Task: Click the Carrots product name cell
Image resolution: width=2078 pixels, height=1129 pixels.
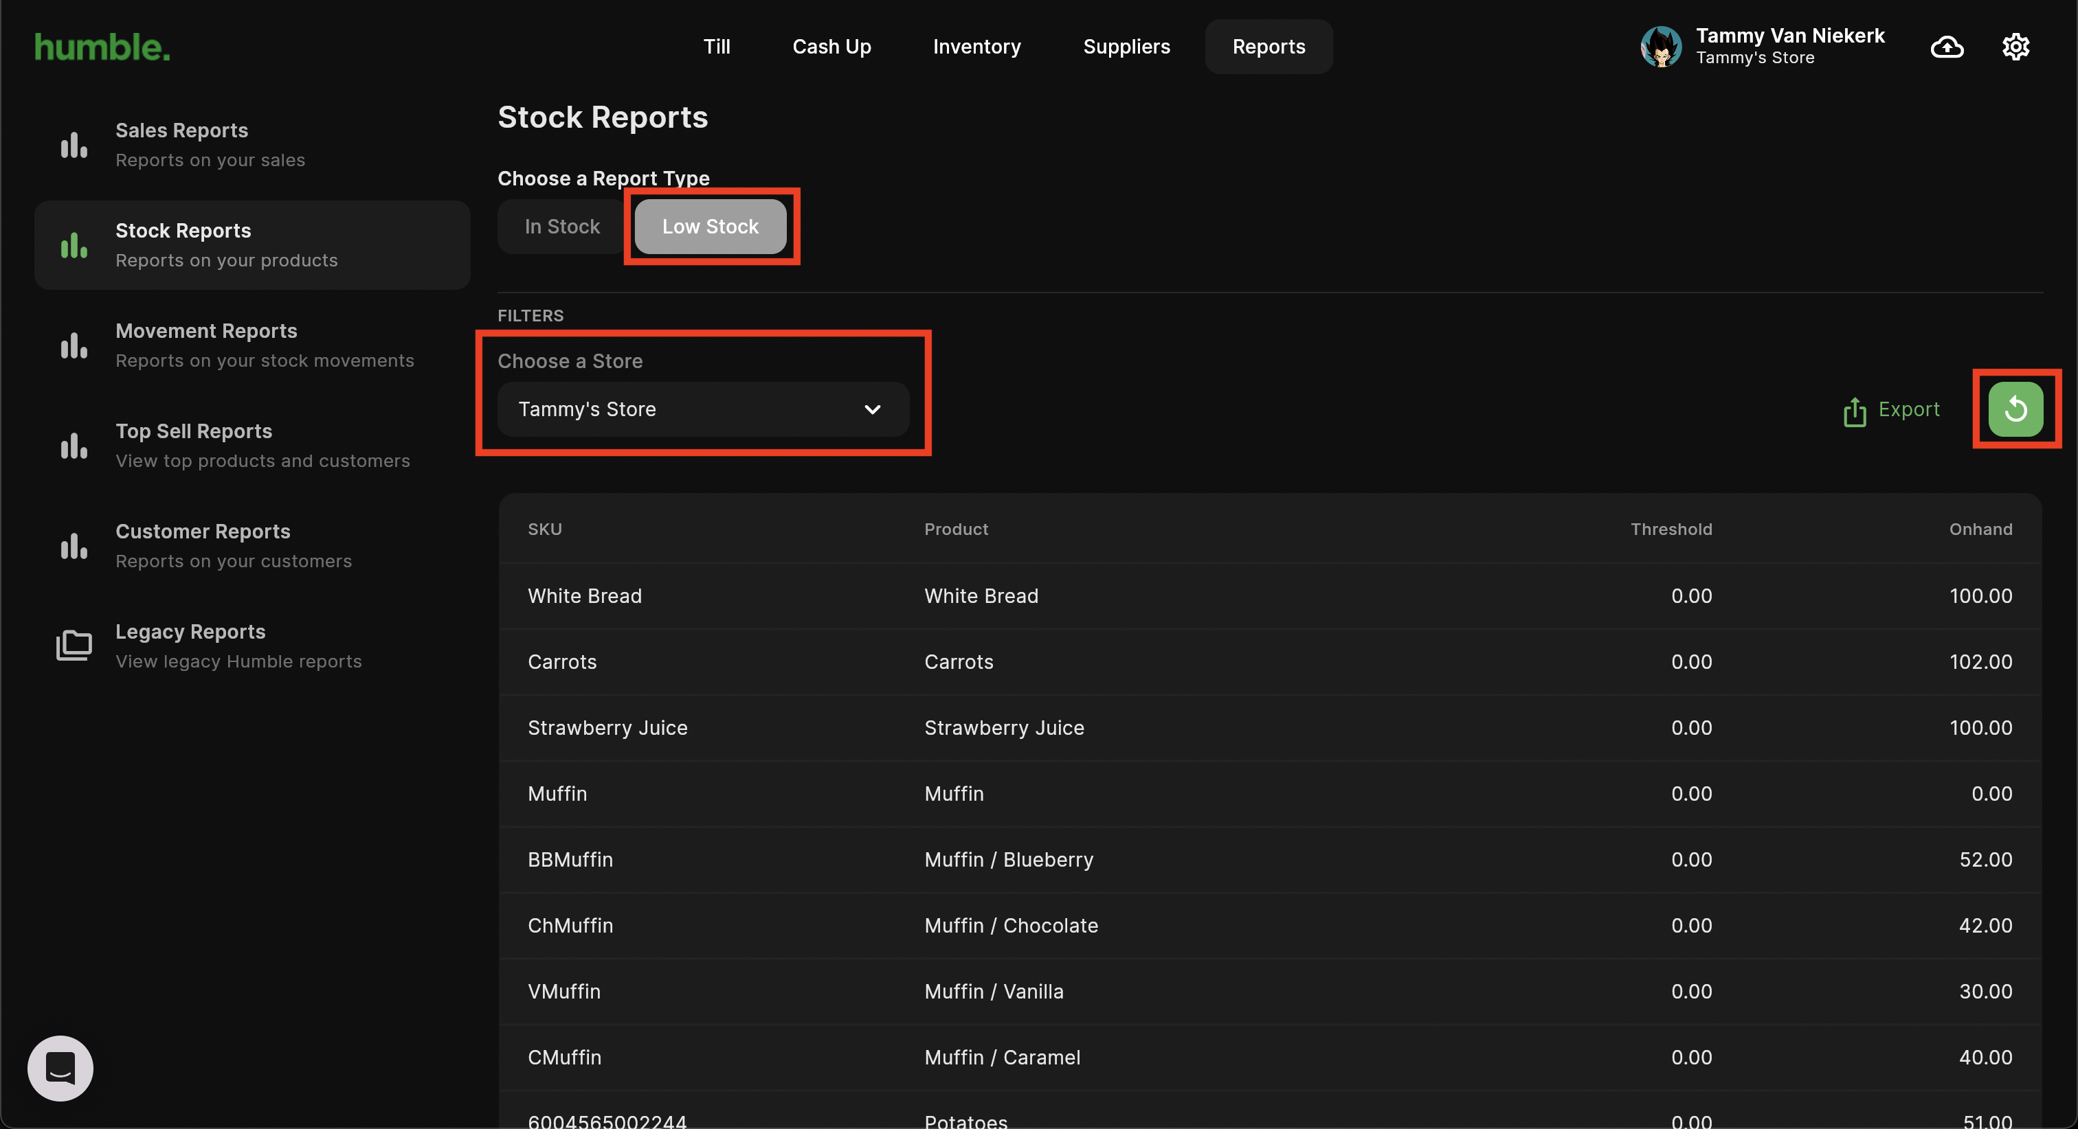Action: click(959, 662)
